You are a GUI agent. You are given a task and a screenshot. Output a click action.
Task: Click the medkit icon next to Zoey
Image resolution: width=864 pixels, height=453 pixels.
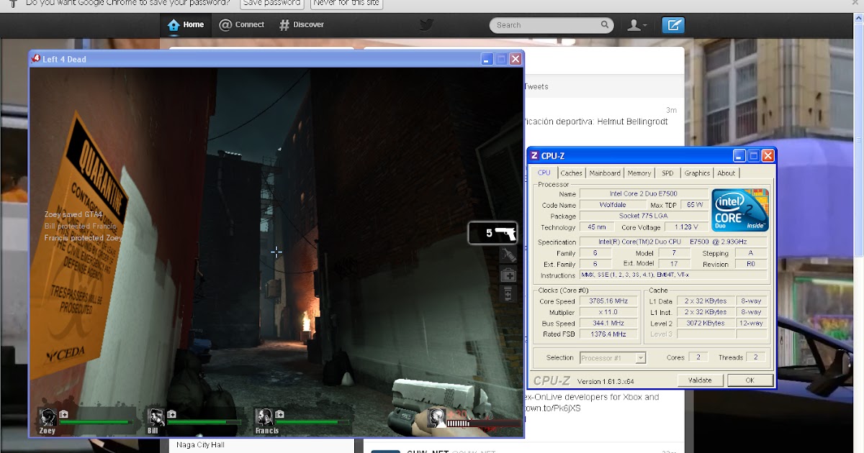pyautogui.click(x=63, y=414)
